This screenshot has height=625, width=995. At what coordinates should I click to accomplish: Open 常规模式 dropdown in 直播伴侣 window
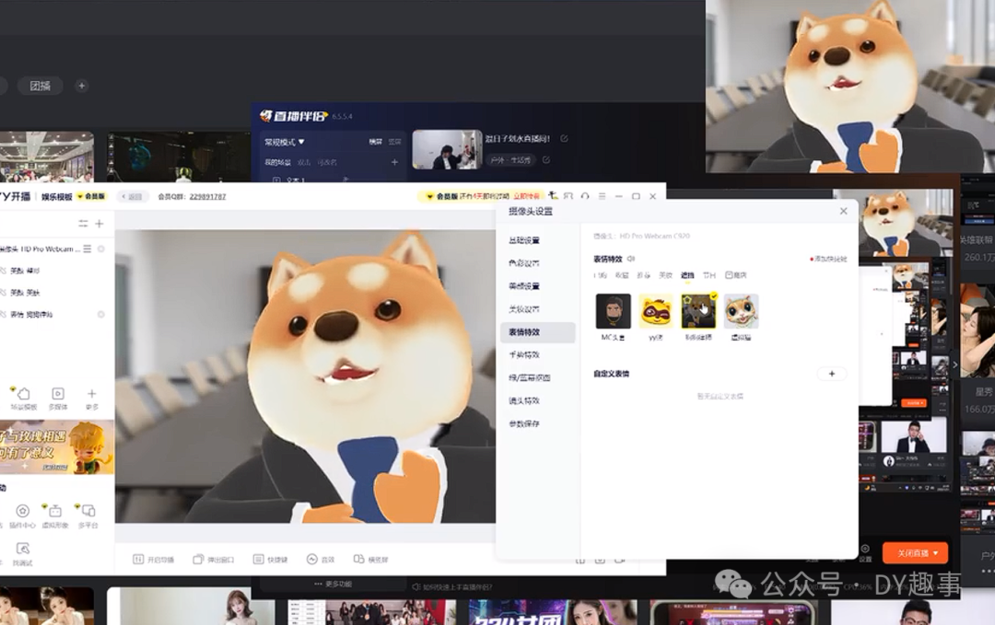coord(285,142)
